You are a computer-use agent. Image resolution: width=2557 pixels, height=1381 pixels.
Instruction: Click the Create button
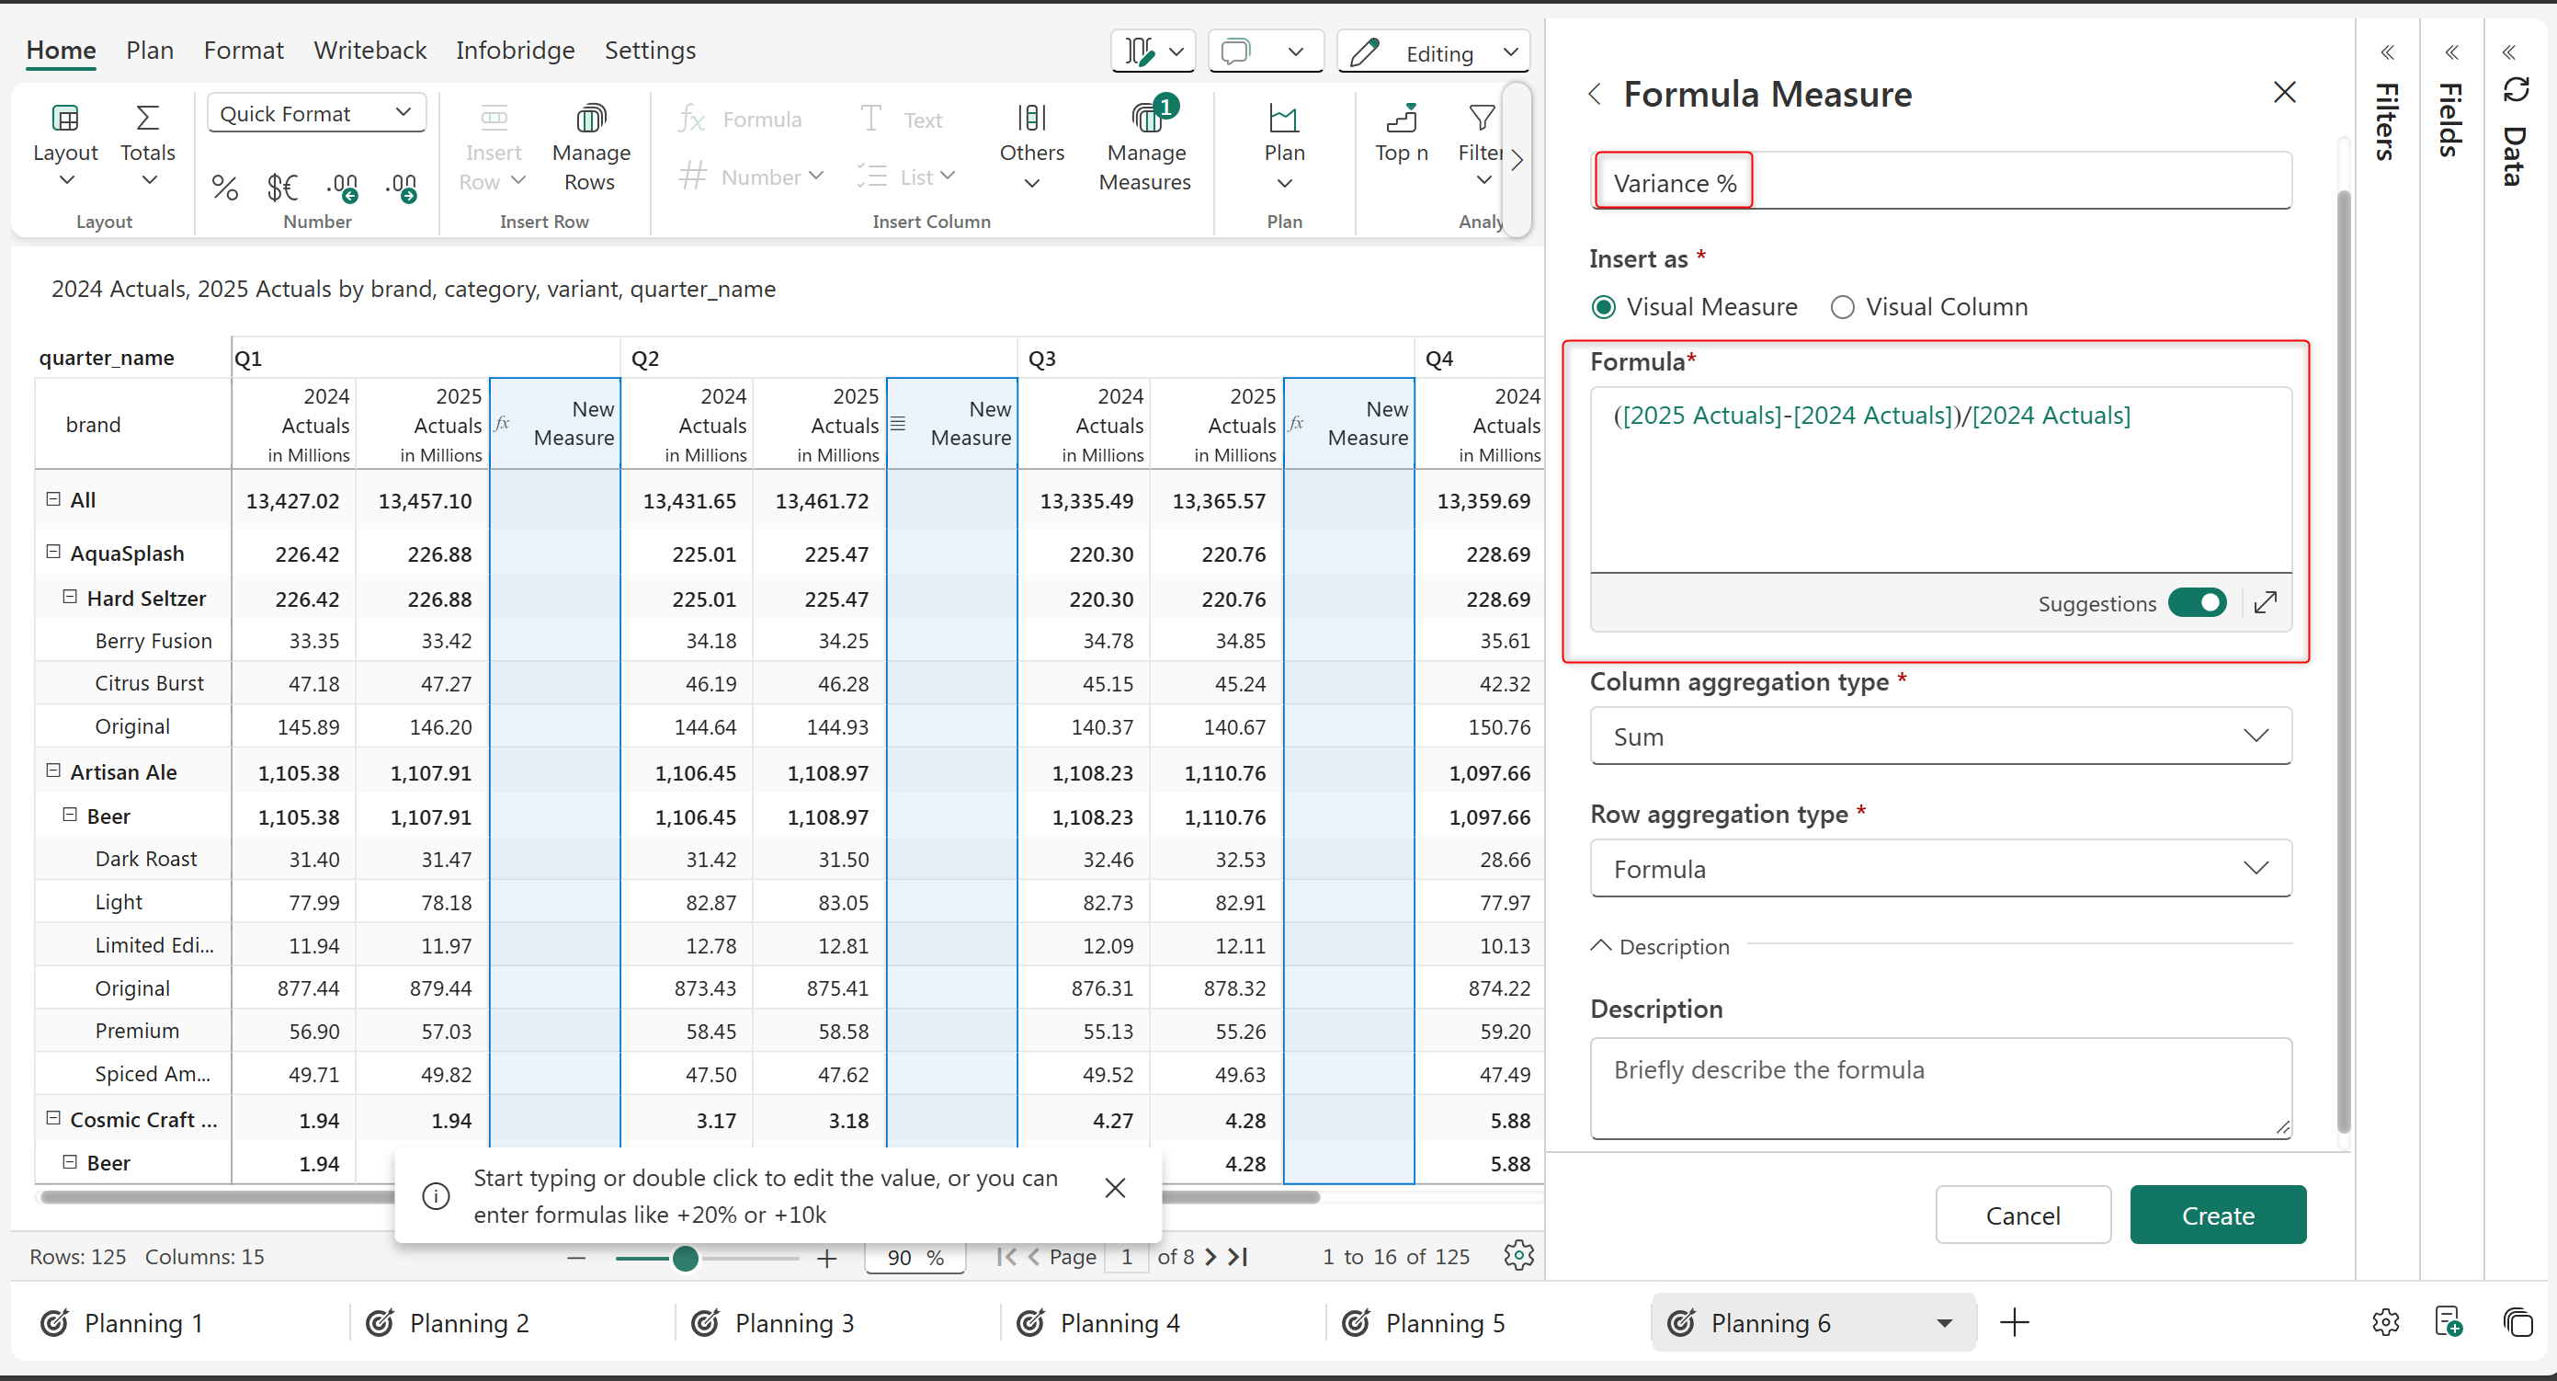(x=2217, y=1216)
